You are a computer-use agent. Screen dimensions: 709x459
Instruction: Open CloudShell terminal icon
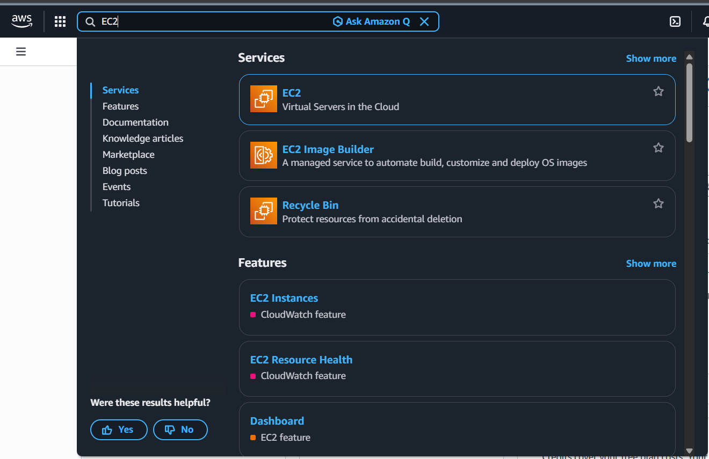point(675,21)
